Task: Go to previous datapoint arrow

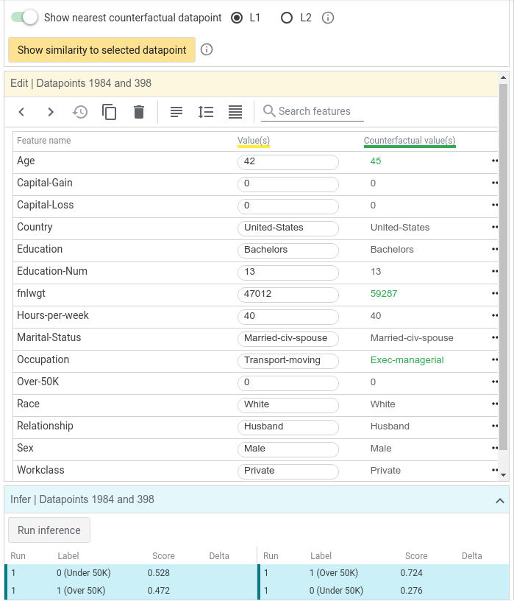Action: click(x=21, y=112)
